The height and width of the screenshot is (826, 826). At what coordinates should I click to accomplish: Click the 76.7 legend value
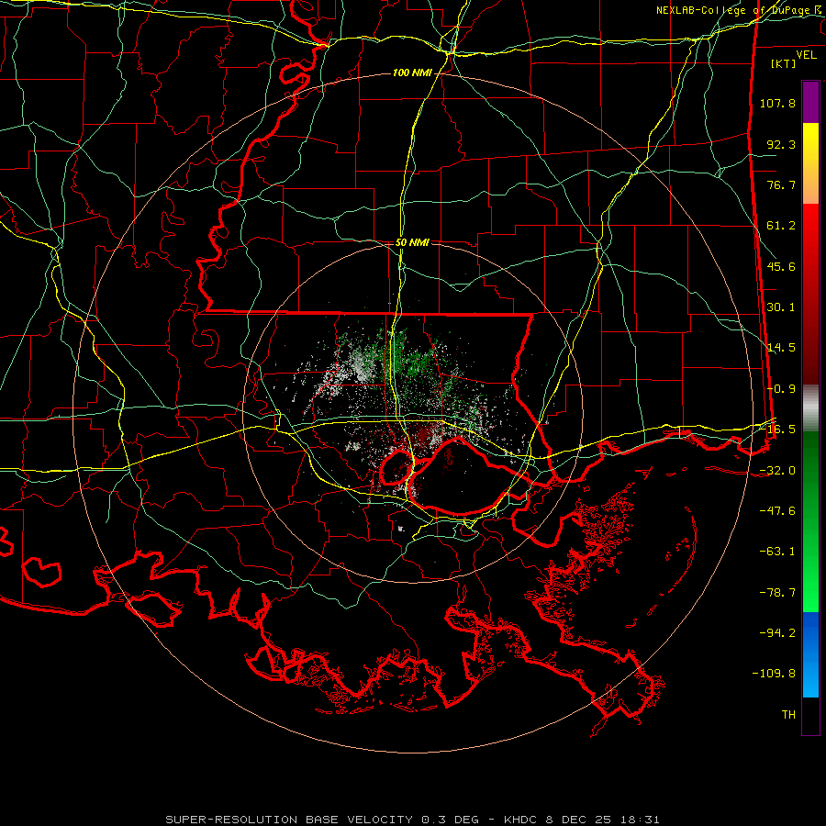(x=781, y=184)
